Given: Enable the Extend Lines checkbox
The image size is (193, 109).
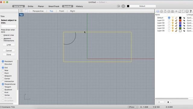Looking at the screenshot, I should pos(2,35).
